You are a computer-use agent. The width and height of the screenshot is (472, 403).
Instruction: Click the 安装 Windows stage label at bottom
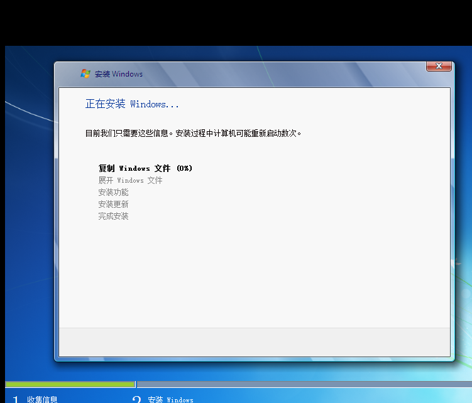tap(171, 399)
